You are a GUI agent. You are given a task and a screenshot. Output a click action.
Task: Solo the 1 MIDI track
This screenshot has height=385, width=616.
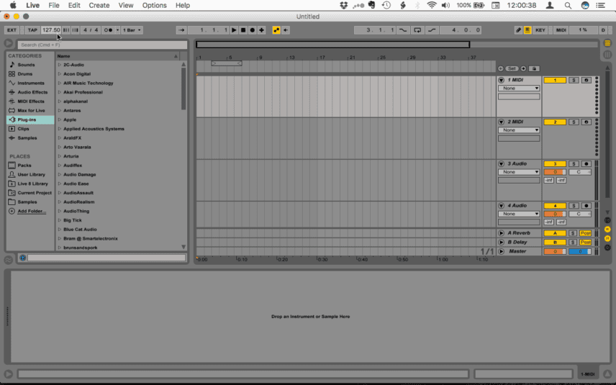pos(574,80)
